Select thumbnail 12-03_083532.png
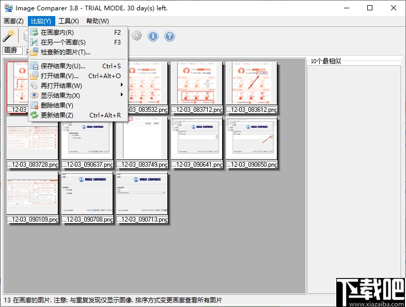 [x=148, y=87]
